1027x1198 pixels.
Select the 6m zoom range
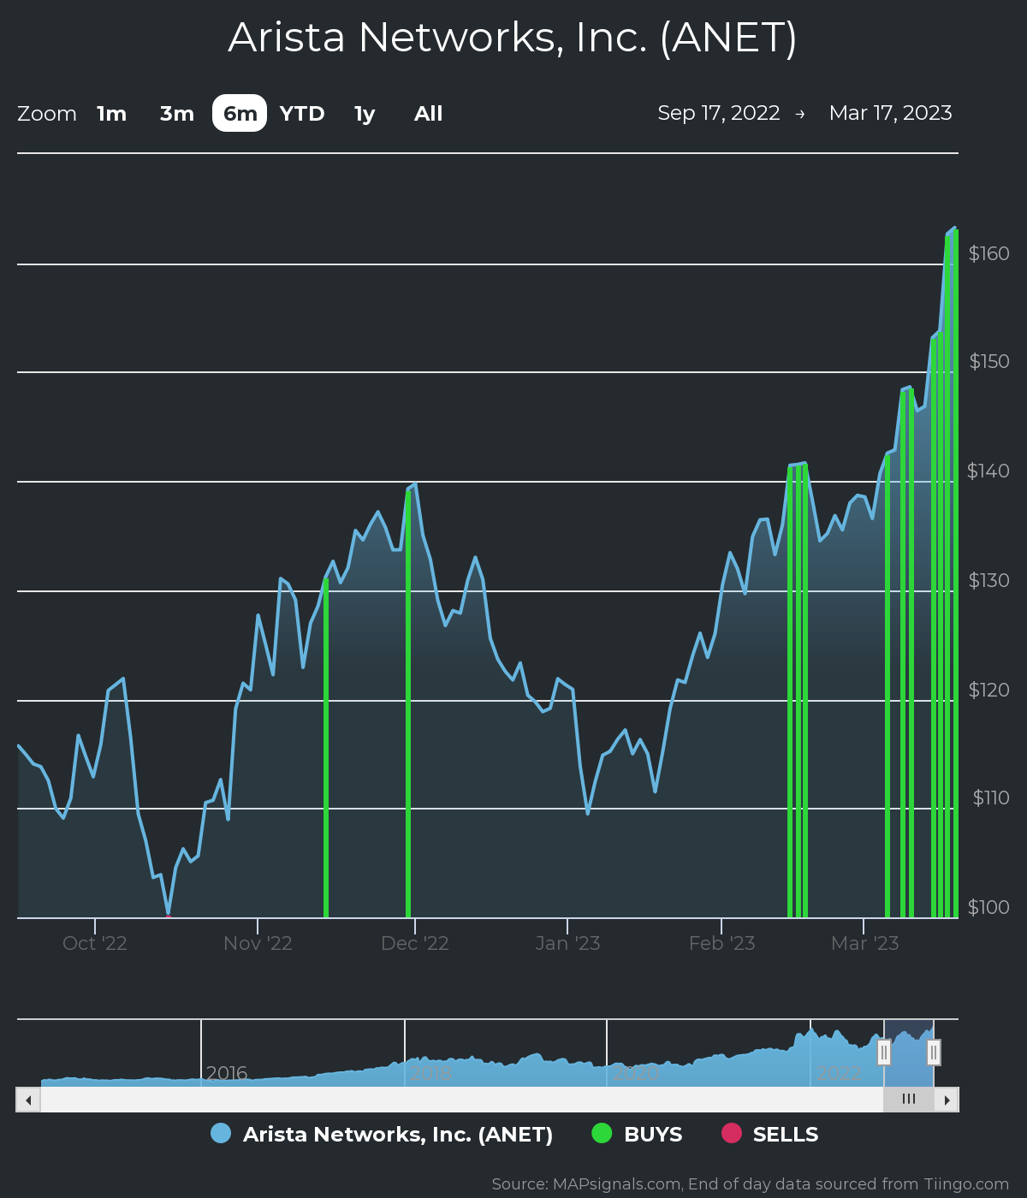240,114
